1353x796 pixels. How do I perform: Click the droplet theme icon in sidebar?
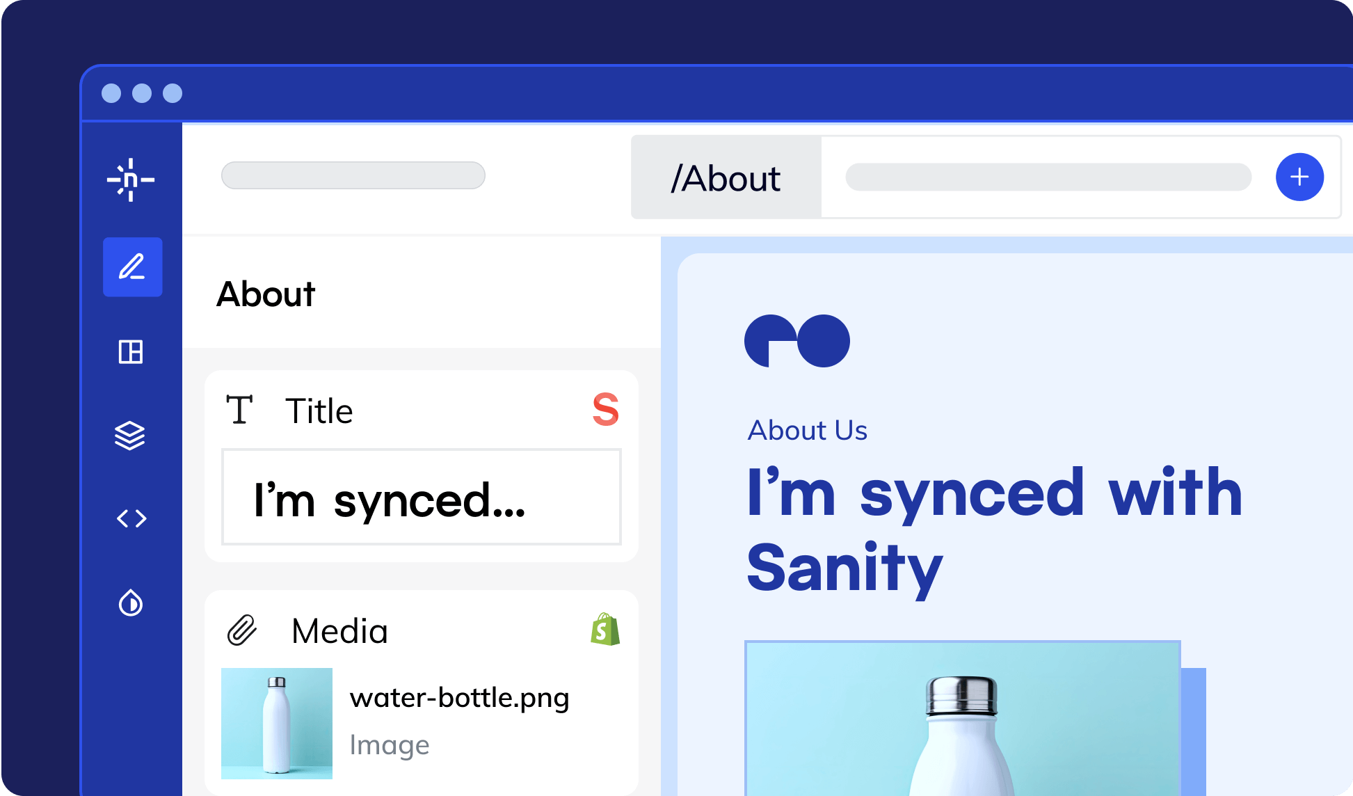(x=131, y=603)
